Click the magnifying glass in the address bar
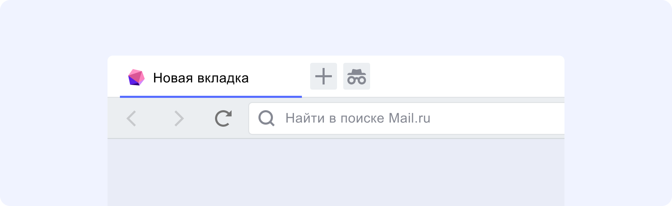This screenshot has width=672, height=206. (x=266, y=118)
